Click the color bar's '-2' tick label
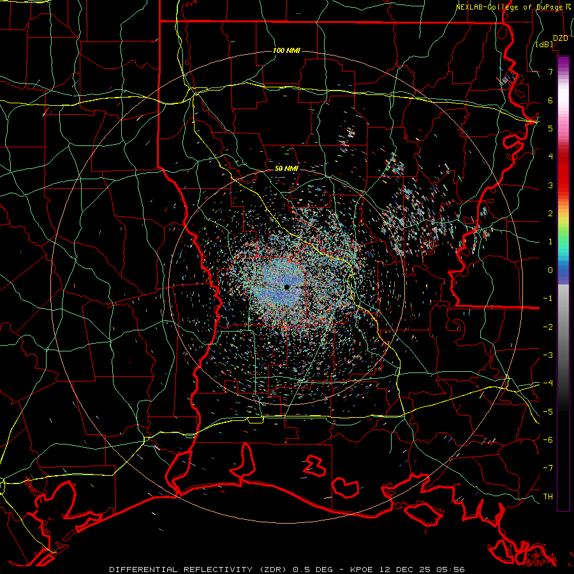 point(548,327)
